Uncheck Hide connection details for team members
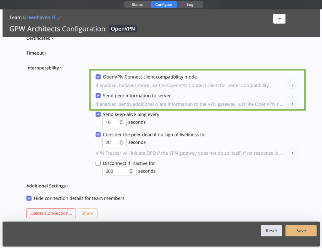The image size is (322, 248). click(29, 198)
